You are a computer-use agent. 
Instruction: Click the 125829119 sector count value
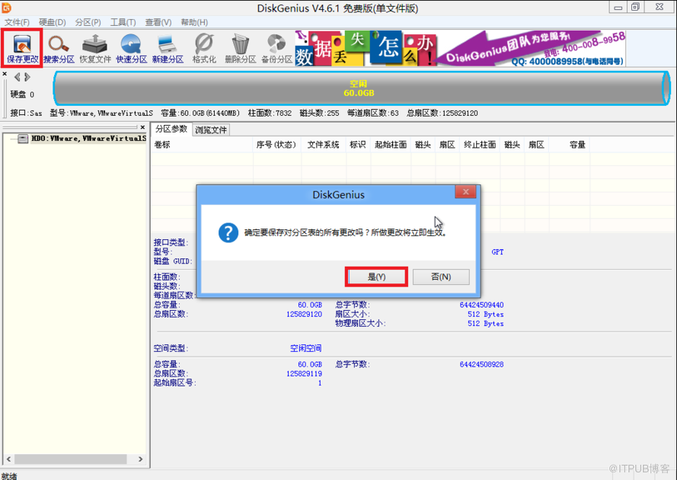click(304, 374)
